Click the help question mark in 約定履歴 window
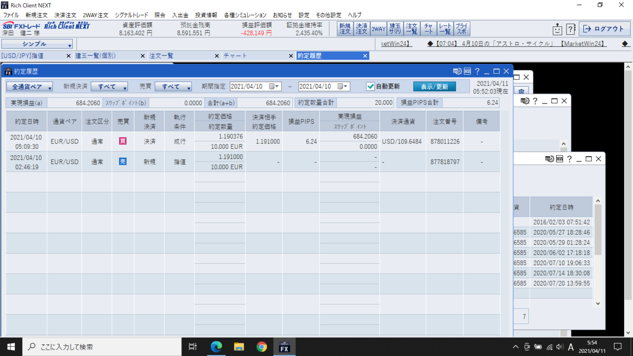 point(477,71)
